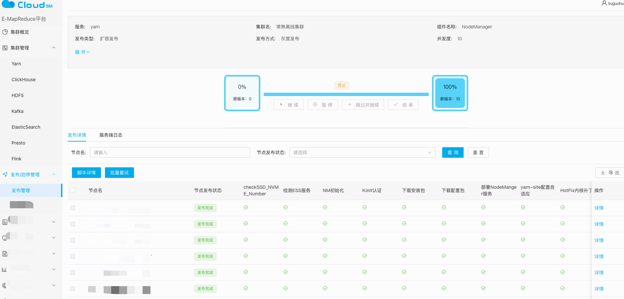
Task: Toggle the select-all checkbox in table header
Action: 73,190
